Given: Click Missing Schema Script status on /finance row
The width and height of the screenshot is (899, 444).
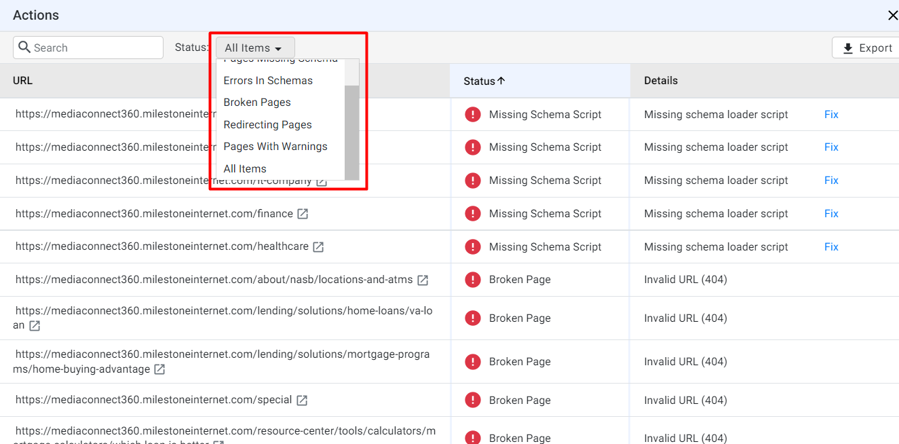Looking at the screenshot, I should [x=545, y=213].
